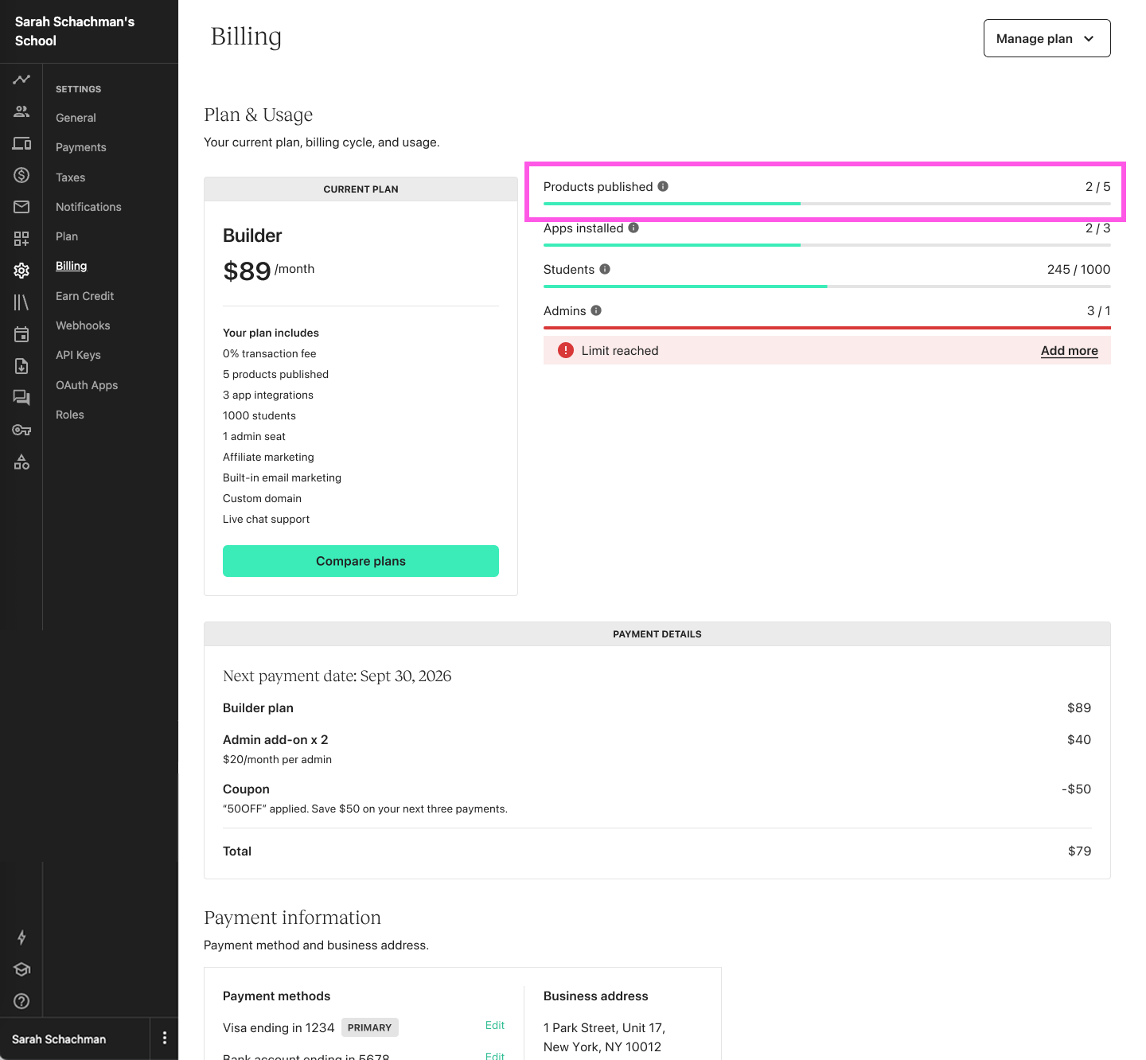
Task: Open the Earn Credit page
Action: (84, 296)
